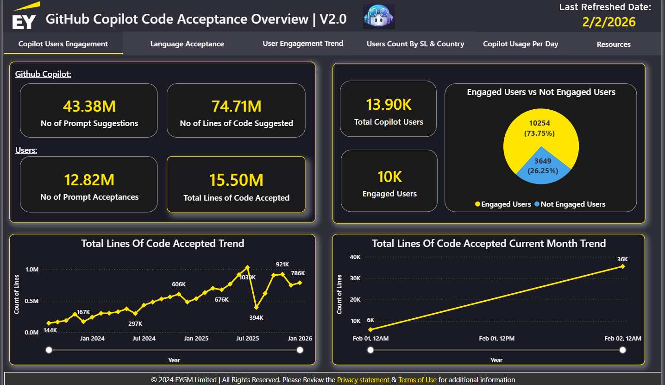
Task: Click "Total Lines Of Code Accepted Current Month Trend" title
Action: (489, 243)
